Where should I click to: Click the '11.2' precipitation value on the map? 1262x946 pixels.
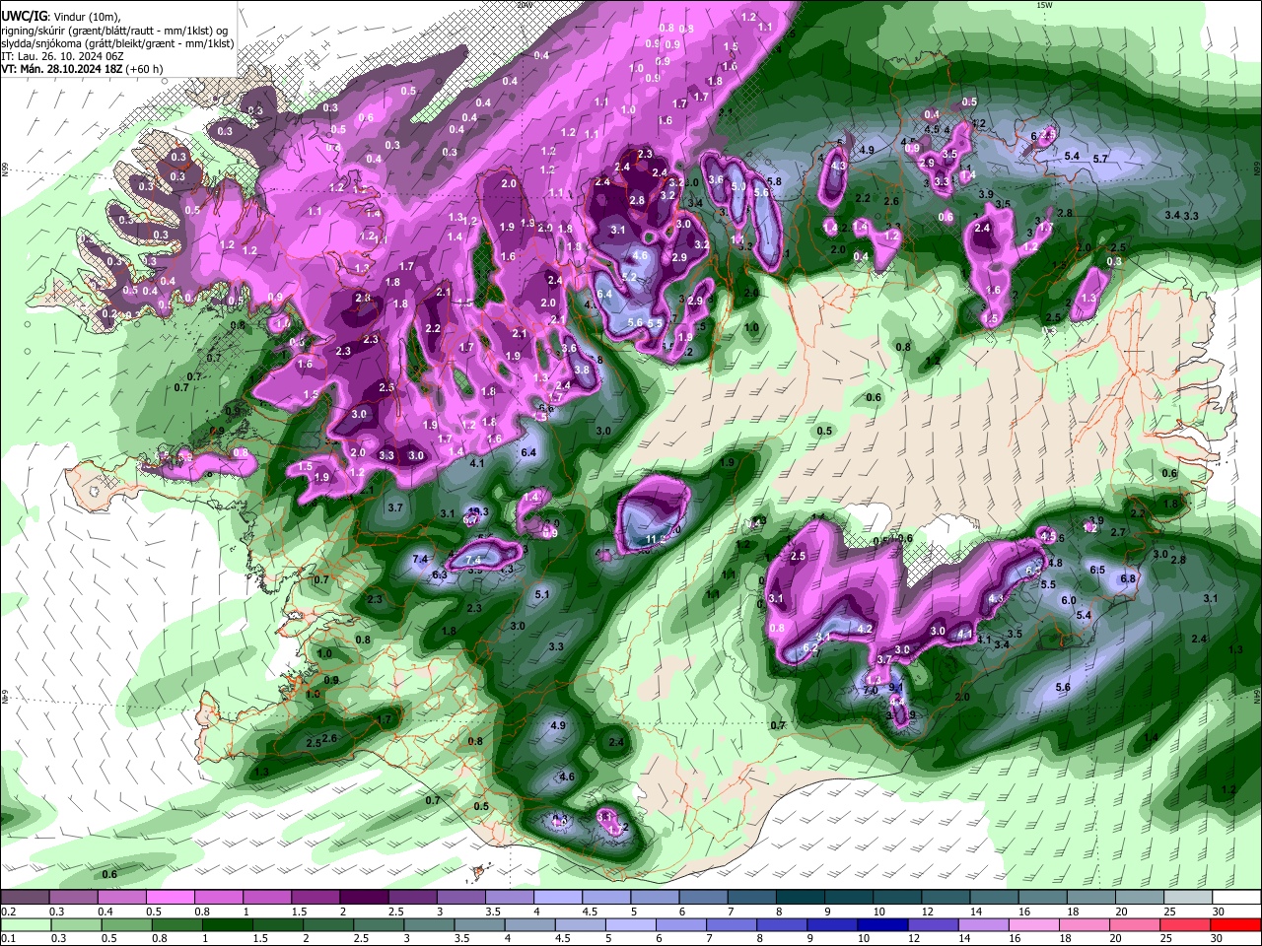pyautogui.click(x=655, y=540)
